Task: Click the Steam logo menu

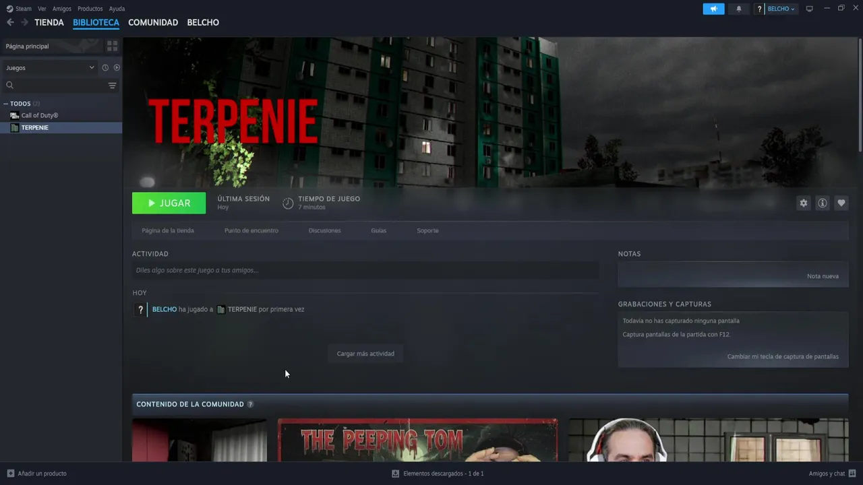Action: click(19, 9)
